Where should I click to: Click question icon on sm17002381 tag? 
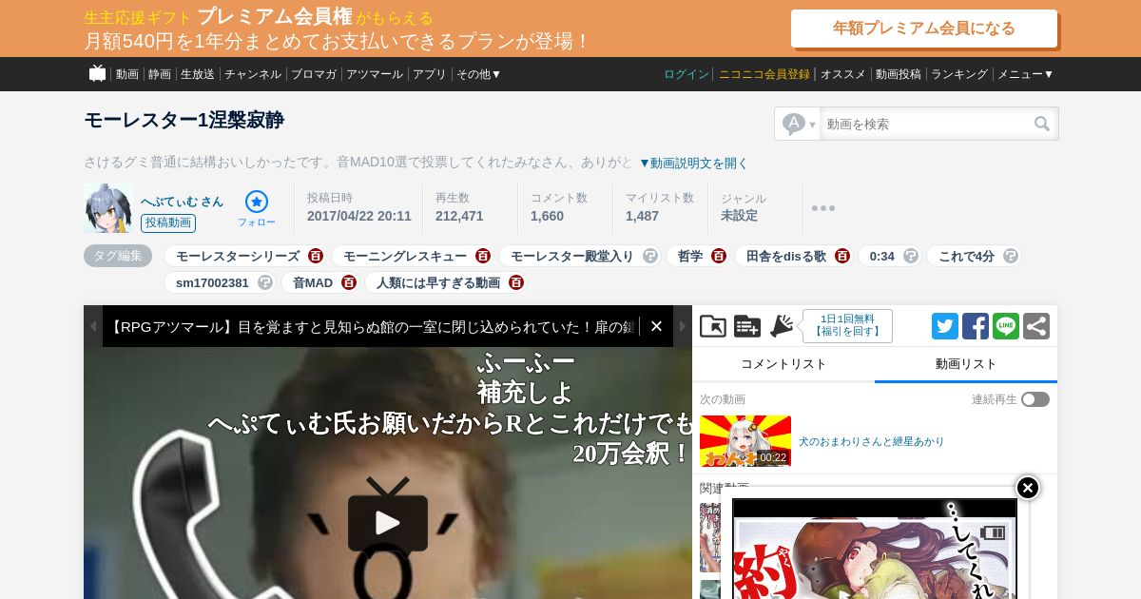(x=265, y=282)
